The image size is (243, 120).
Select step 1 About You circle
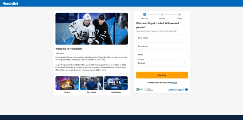[x=145, y=15]
